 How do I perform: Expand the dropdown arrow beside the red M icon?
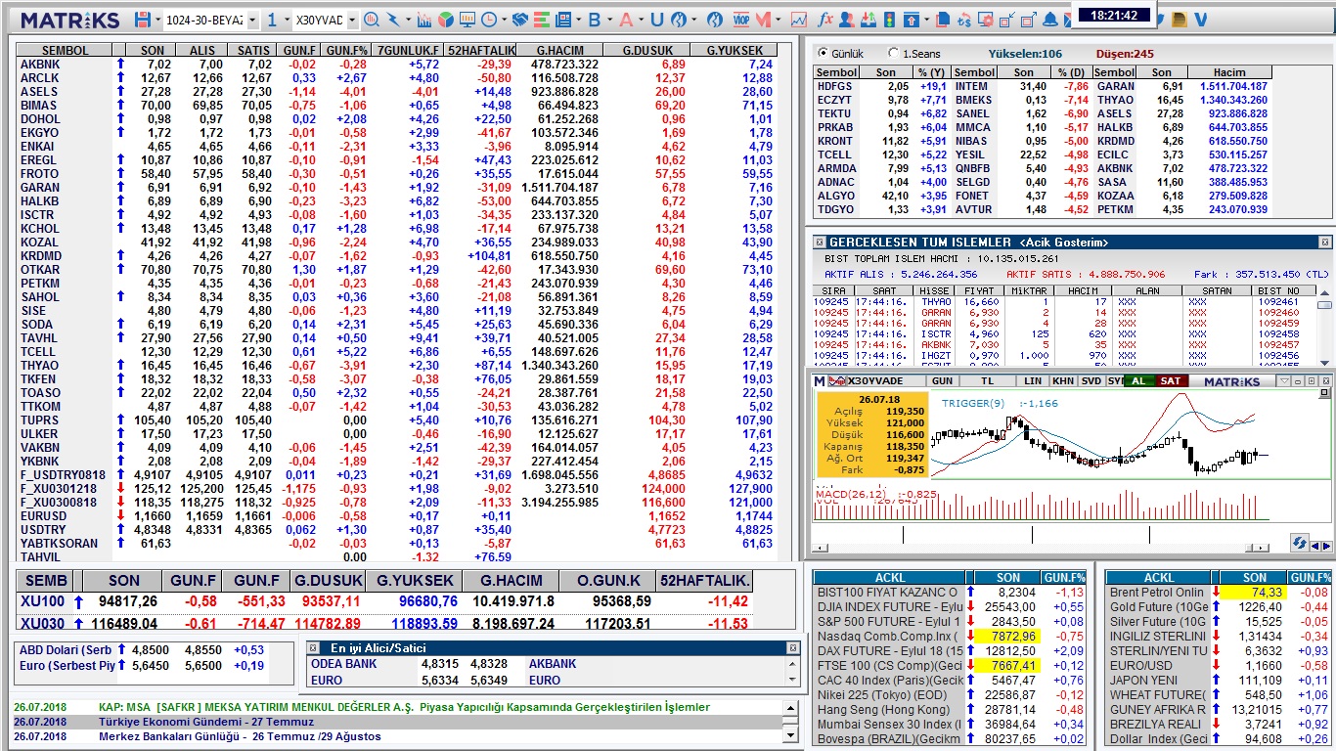[777, 20]
